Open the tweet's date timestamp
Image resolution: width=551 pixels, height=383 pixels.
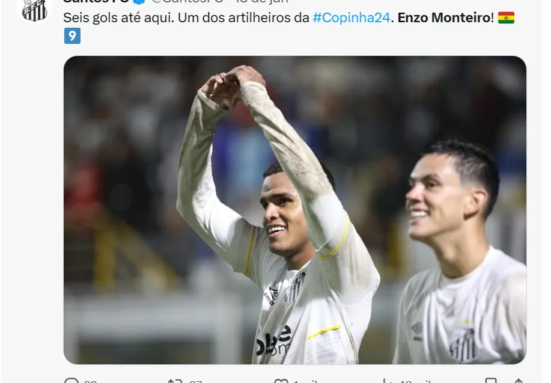[262, 1]
